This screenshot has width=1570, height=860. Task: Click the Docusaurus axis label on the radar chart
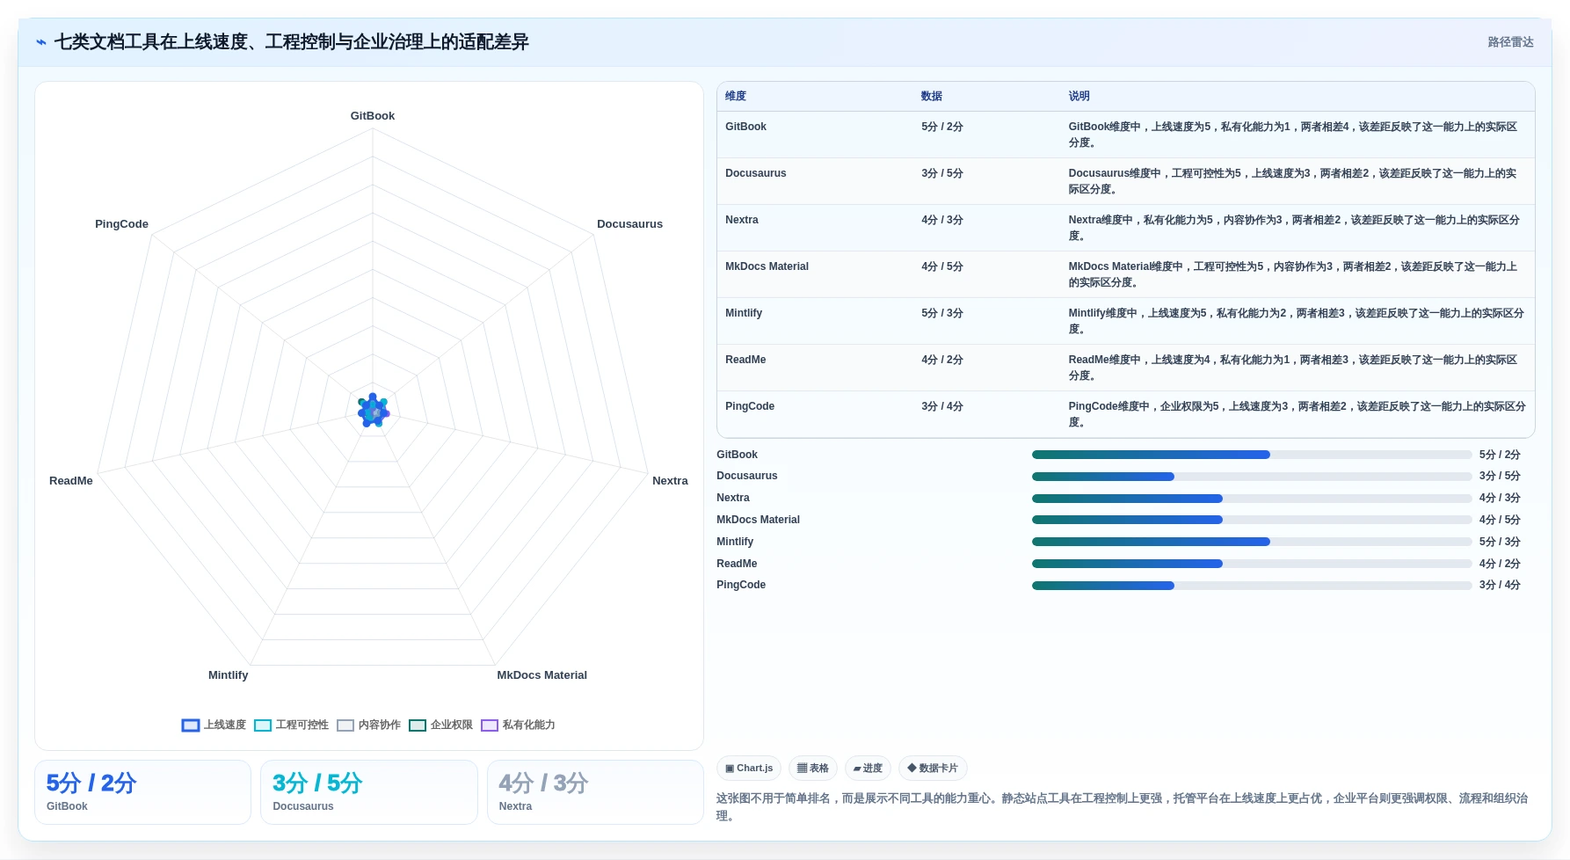pos(629,224)
